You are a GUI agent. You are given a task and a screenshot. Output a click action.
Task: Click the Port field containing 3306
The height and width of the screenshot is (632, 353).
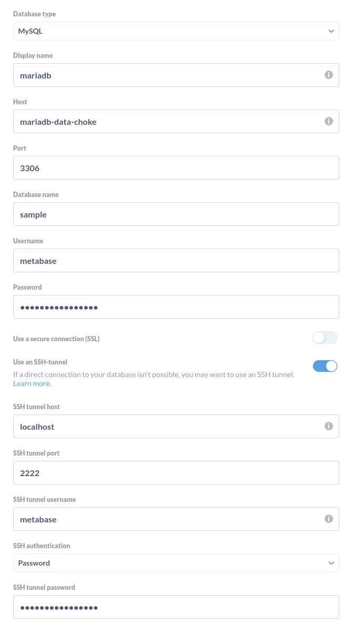click(x=176, y=167)
